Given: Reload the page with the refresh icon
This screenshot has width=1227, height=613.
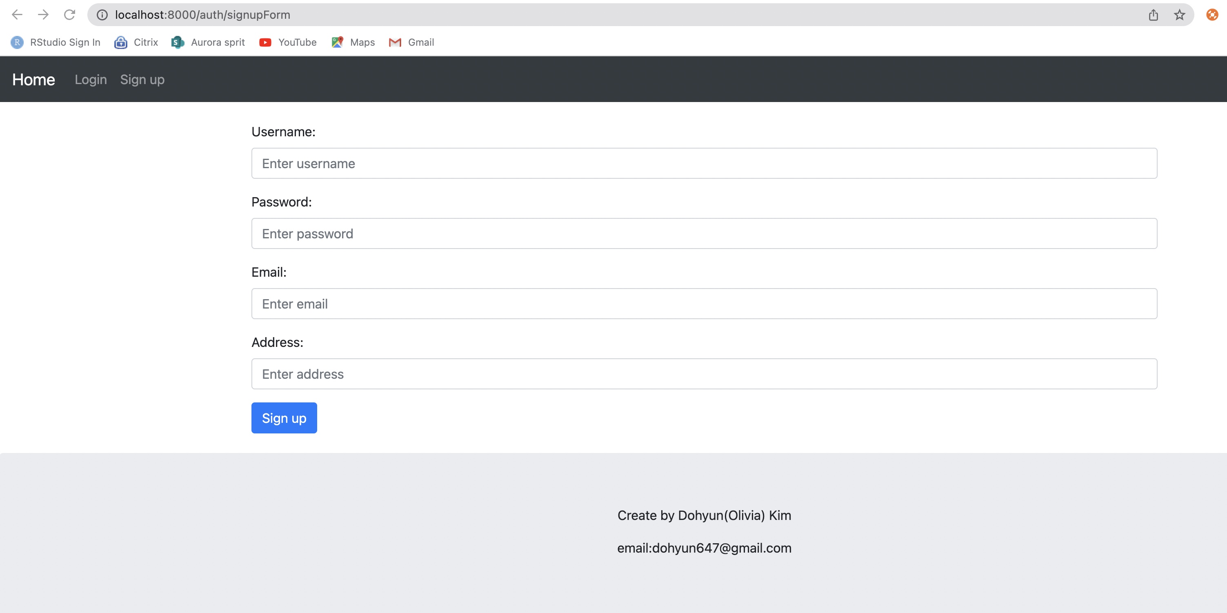Looking at the screenshot, I should coord(69,15).
